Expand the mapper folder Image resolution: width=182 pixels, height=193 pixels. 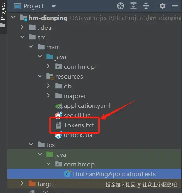(x=48, y=96)
